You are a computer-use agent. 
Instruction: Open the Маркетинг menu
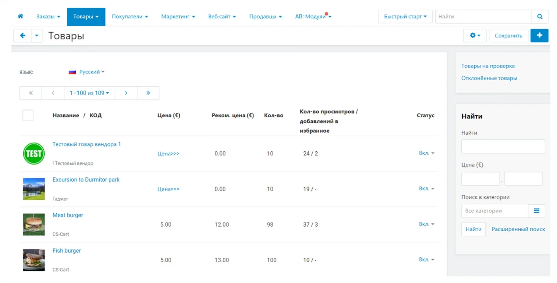(x=178, y=17)
